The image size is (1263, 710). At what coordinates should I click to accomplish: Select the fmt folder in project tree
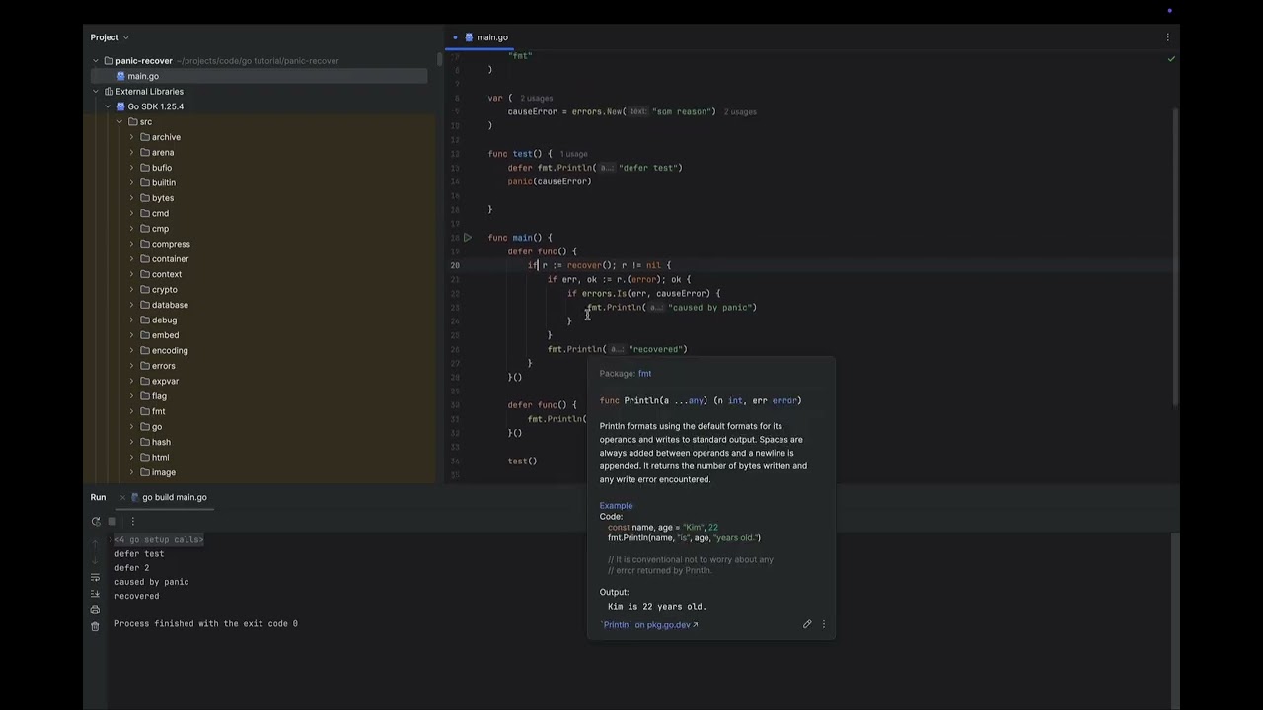(x=158, y=412)
